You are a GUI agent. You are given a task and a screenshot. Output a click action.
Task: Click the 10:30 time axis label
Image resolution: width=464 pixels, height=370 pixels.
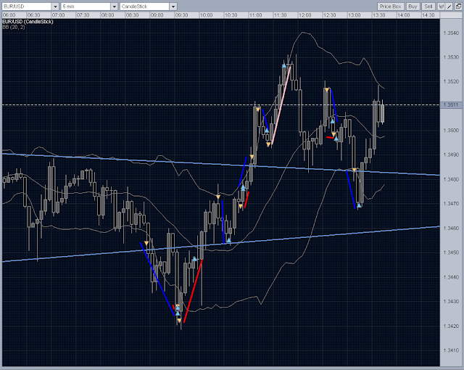(x=231, y=15)
